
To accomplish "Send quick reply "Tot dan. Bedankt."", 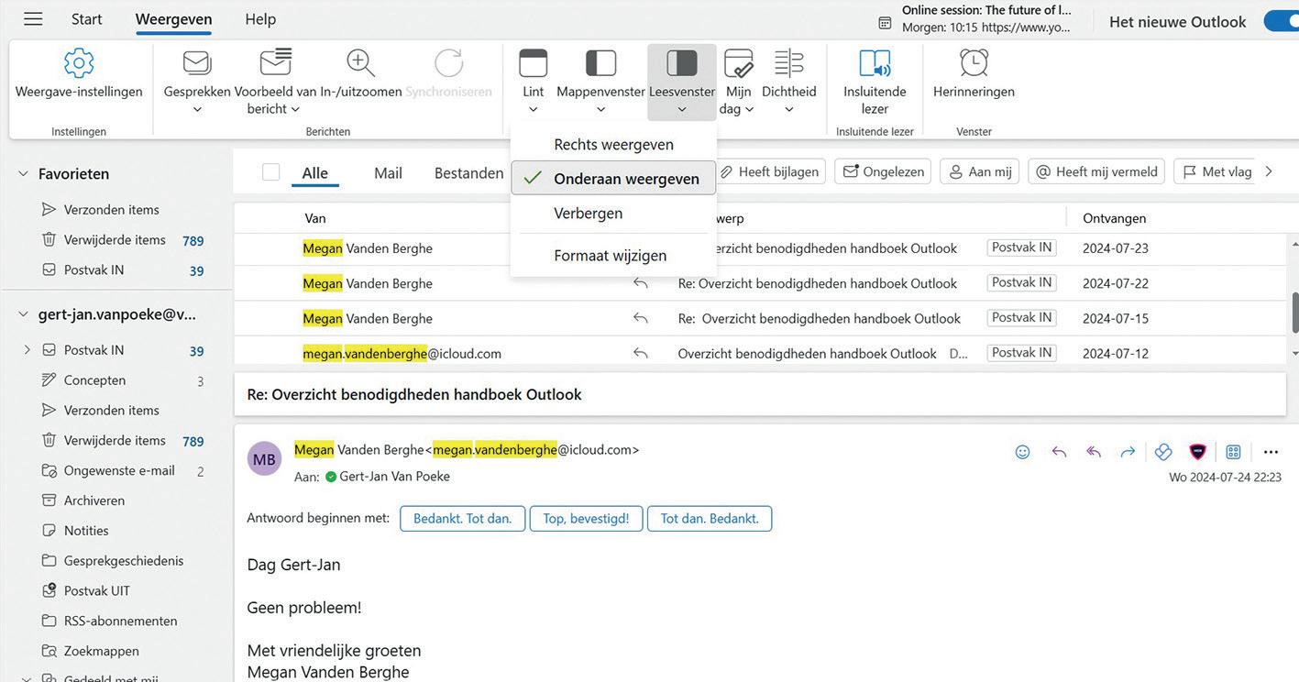I will click(710, 519).
